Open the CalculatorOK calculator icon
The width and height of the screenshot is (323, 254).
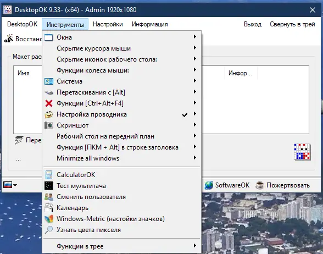49,175
